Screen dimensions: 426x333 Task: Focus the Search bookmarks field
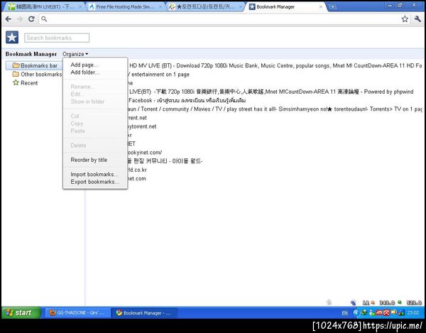tap(57, 38)
